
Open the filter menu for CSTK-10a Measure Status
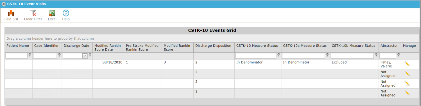click(x=327, y=55)
